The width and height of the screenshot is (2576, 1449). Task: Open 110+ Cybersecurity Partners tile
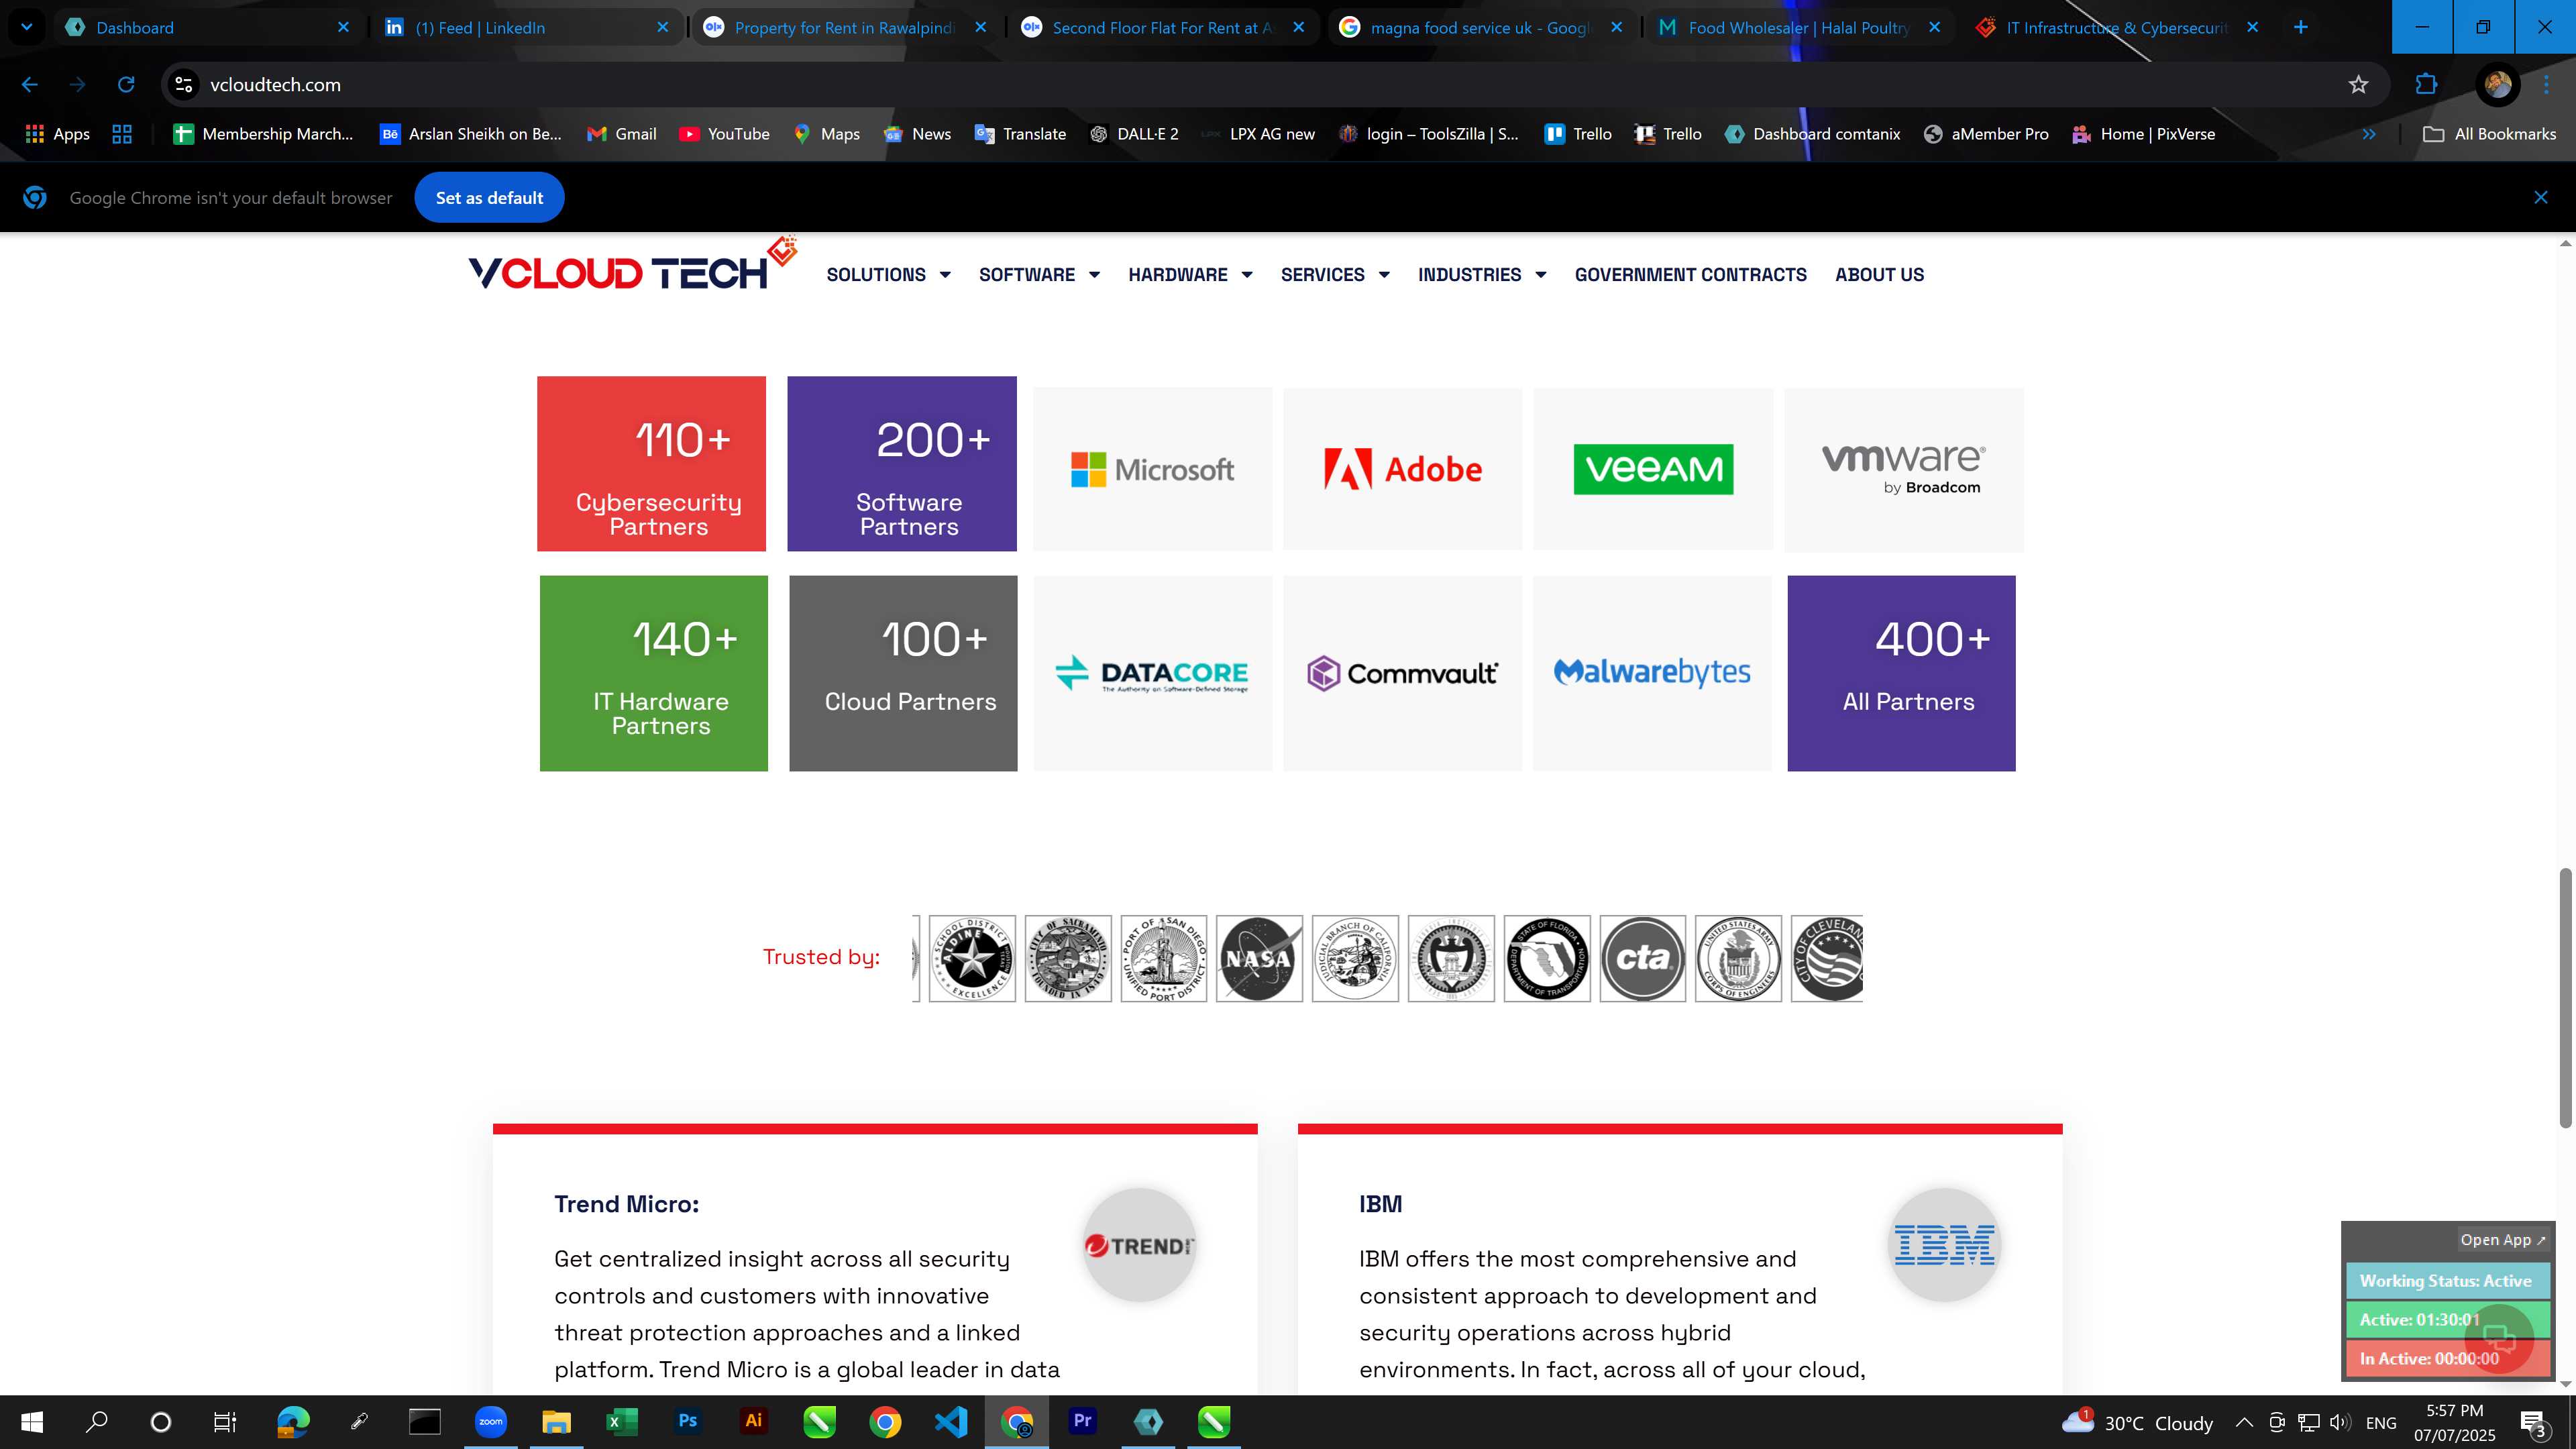651,464
